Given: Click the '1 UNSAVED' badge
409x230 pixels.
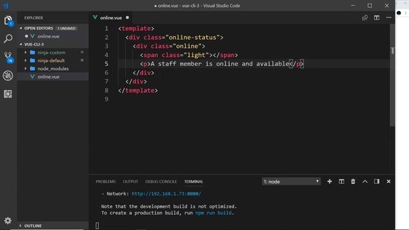Looking at the screenshot, I should pos(66,28).
